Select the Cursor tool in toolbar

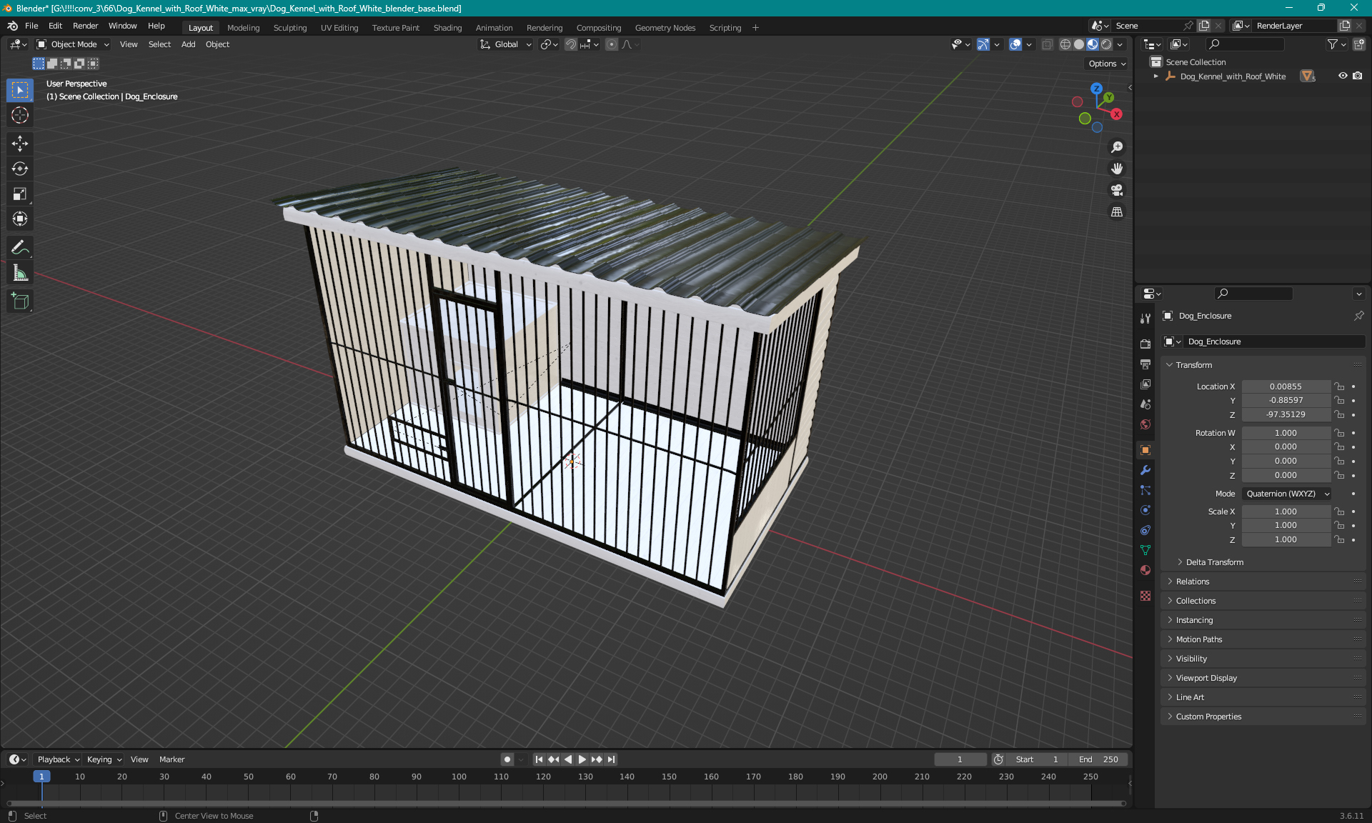pyautogui.click(x=20, y=115)
